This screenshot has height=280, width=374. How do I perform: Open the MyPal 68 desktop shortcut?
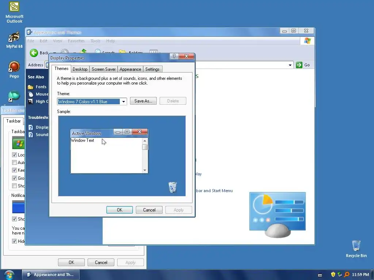14,40
